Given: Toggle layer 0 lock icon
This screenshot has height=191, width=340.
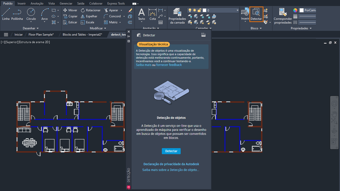Looking at the screenshot, I should 199,10.
